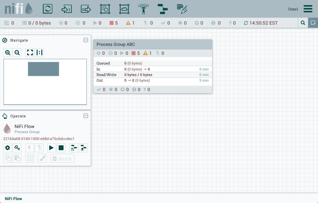This screenshot has height=203, width=318.
Task: Click the Funnel toolbar icon
Action: 143,9
